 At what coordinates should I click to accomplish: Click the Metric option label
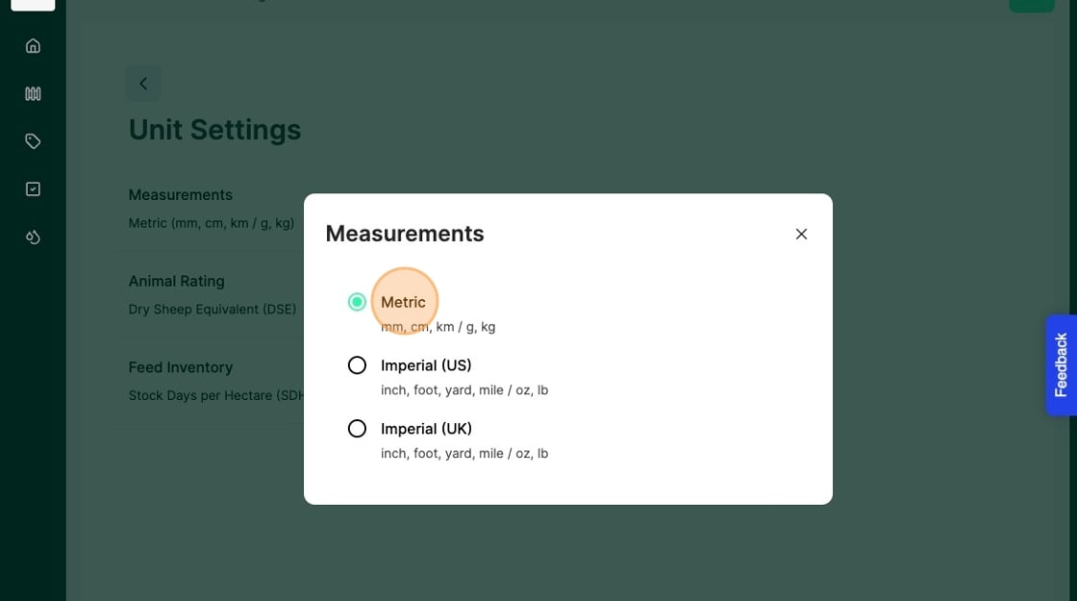point(403,302)
